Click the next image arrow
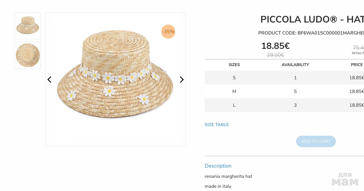This screenshot has width=364, height=191. point(182,80)
